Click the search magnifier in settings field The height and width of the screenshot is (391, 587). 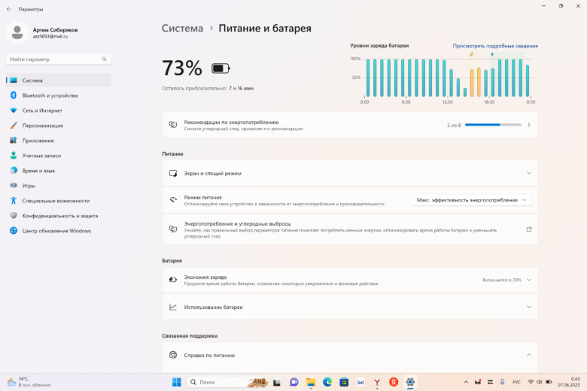coord(104,59)
